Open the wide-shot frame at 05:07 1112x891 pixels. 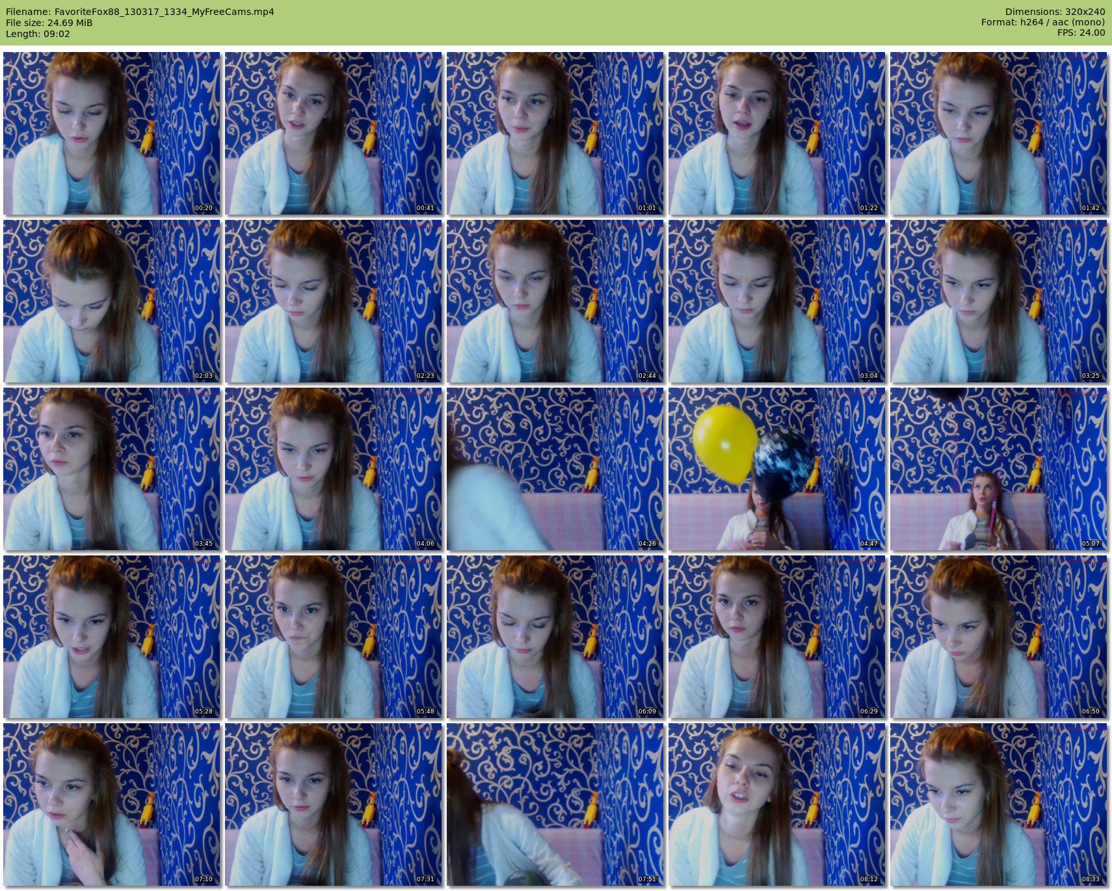[x=998, y=469]
